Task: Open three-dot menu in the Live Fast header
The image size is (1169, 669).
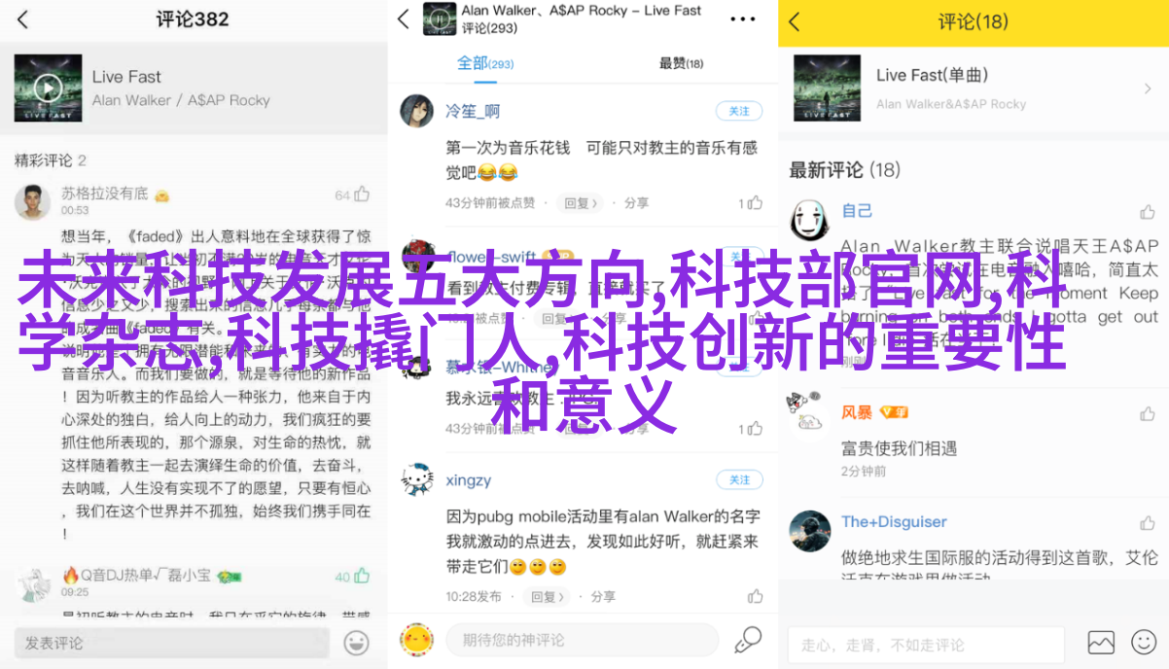Action: pyautogui.click(x=742, y=19)
